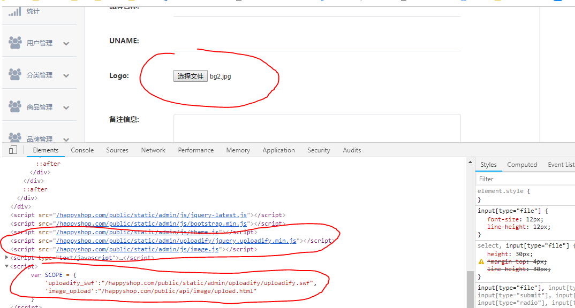The height and width of the screenshot is (308, 575).
Task: Open the image.js script link
Action: (x=137, y=249)
